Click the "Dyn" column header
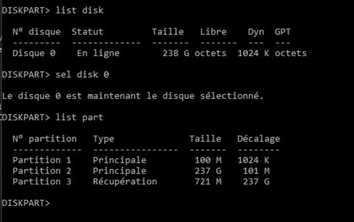 (x=256, y=32)
